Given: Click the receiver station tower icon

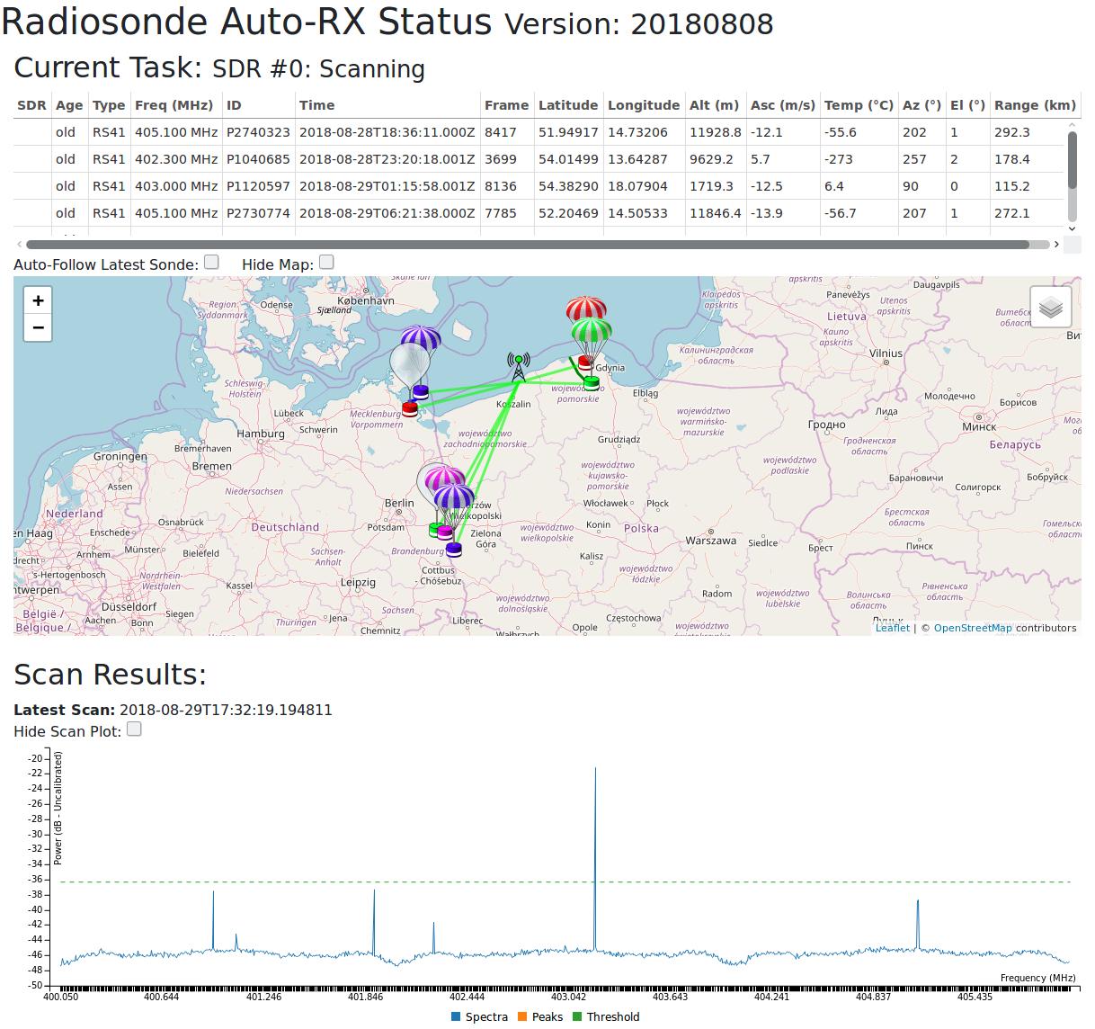Looking at the screenshot, I should tap(518, 367).
